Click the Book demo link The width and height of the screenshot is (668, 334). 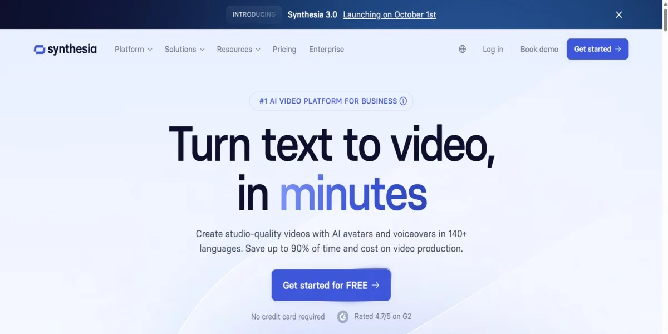point(539,49)
